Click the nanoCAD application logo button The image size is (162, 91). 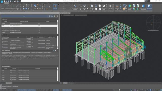(x=2, y=2)
